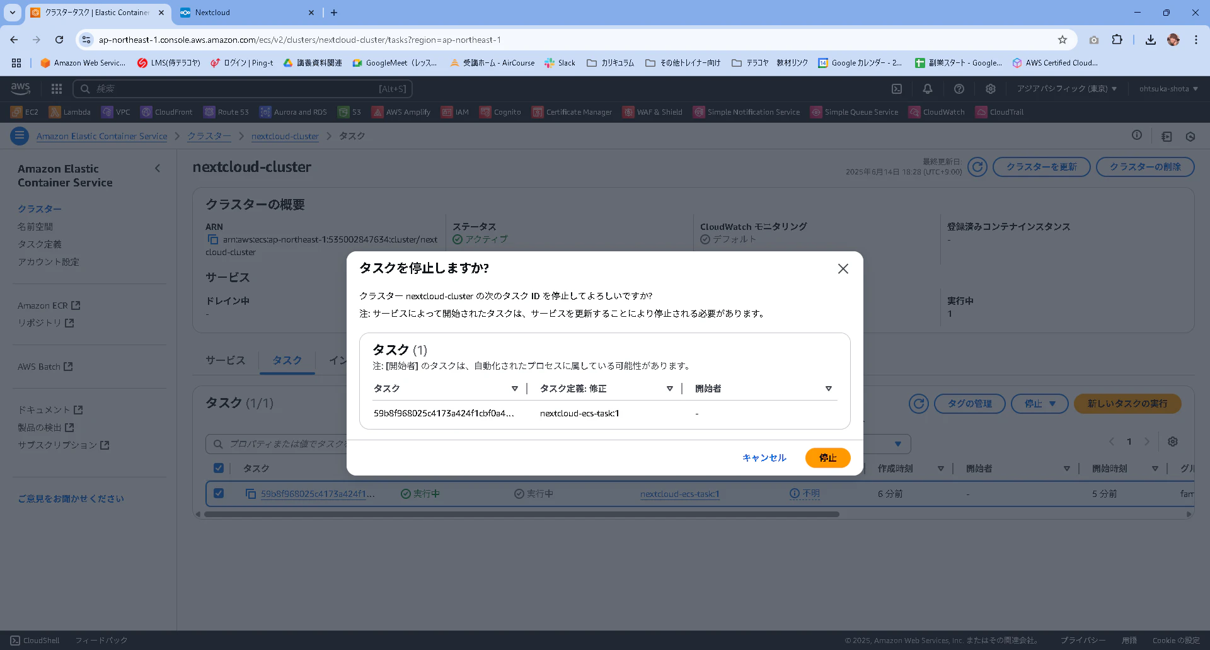Open AWS Batch external link
Image resolution: width=1210 pixels, height=650 pixels.
click(x=45, y=367)
